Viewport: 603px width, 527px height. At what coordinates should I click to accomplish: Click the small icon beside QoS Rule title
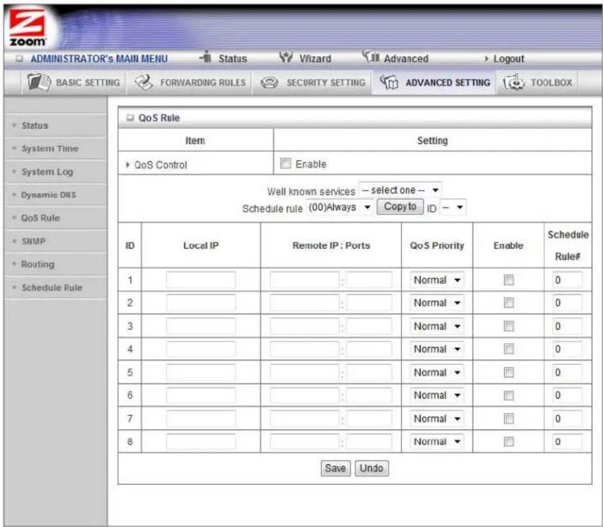(x=130, y=117)
